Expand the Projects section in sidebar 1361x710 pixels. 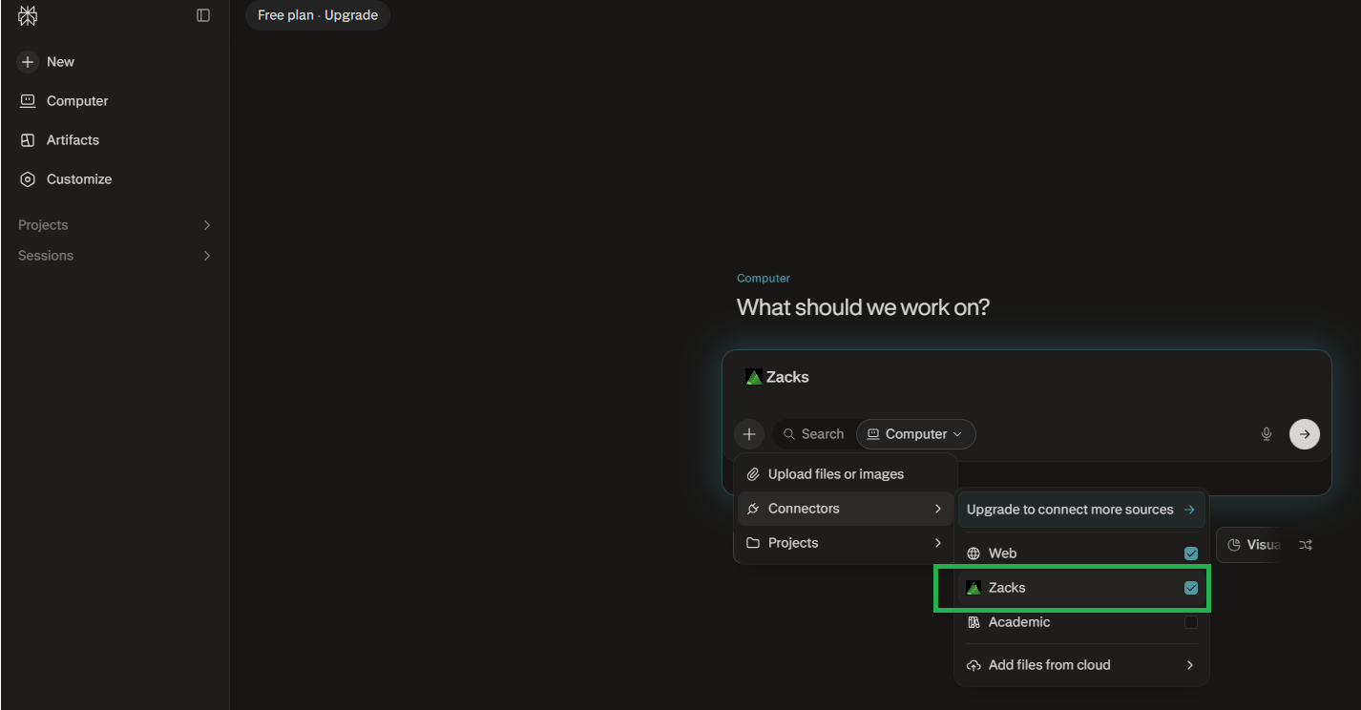pos(115,225)
